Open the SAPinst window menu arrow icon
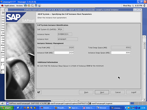The image size is (147, 110). click(x=6, y=10)
